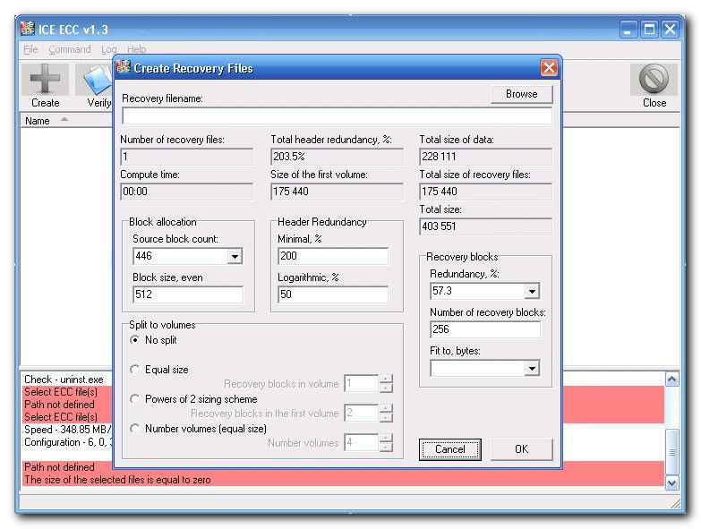
Task: Open the Help menu
Action: (x=136, y=49)
